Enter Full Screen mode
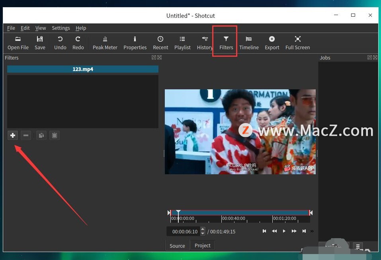Image resolution: width=381 pixels, height=260 pixels. [x=297, y=43]
